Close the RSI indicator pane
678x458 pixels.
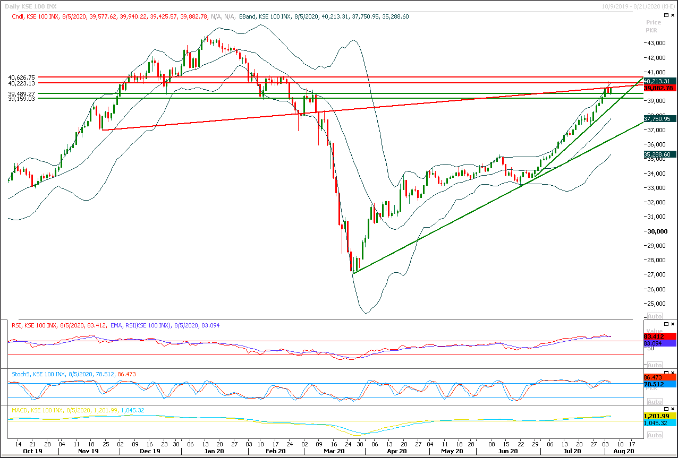[x=673, y=324]
